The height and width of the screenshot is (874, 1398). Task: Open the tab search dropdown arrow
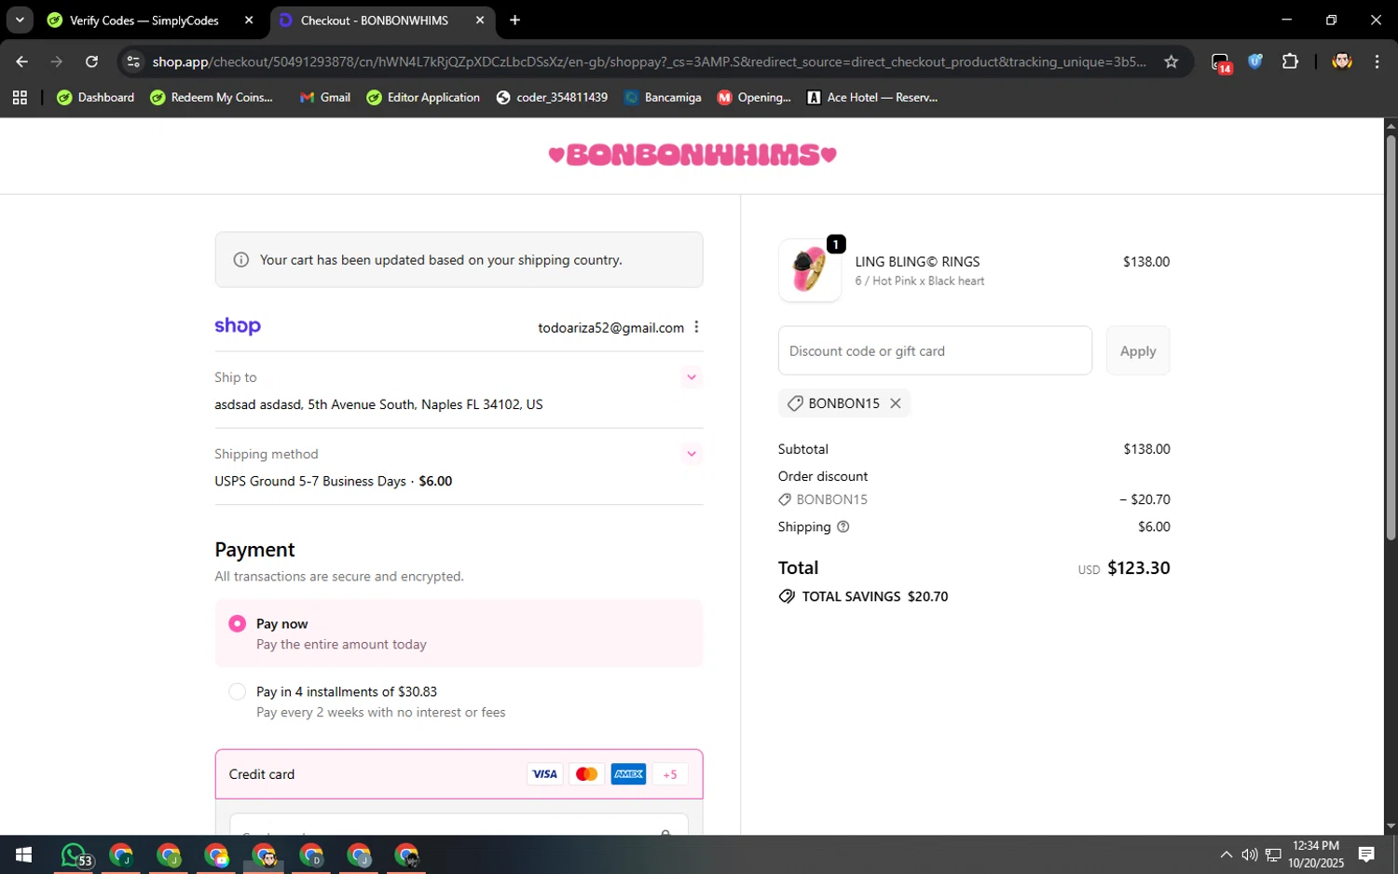click(x=20, y=20)
